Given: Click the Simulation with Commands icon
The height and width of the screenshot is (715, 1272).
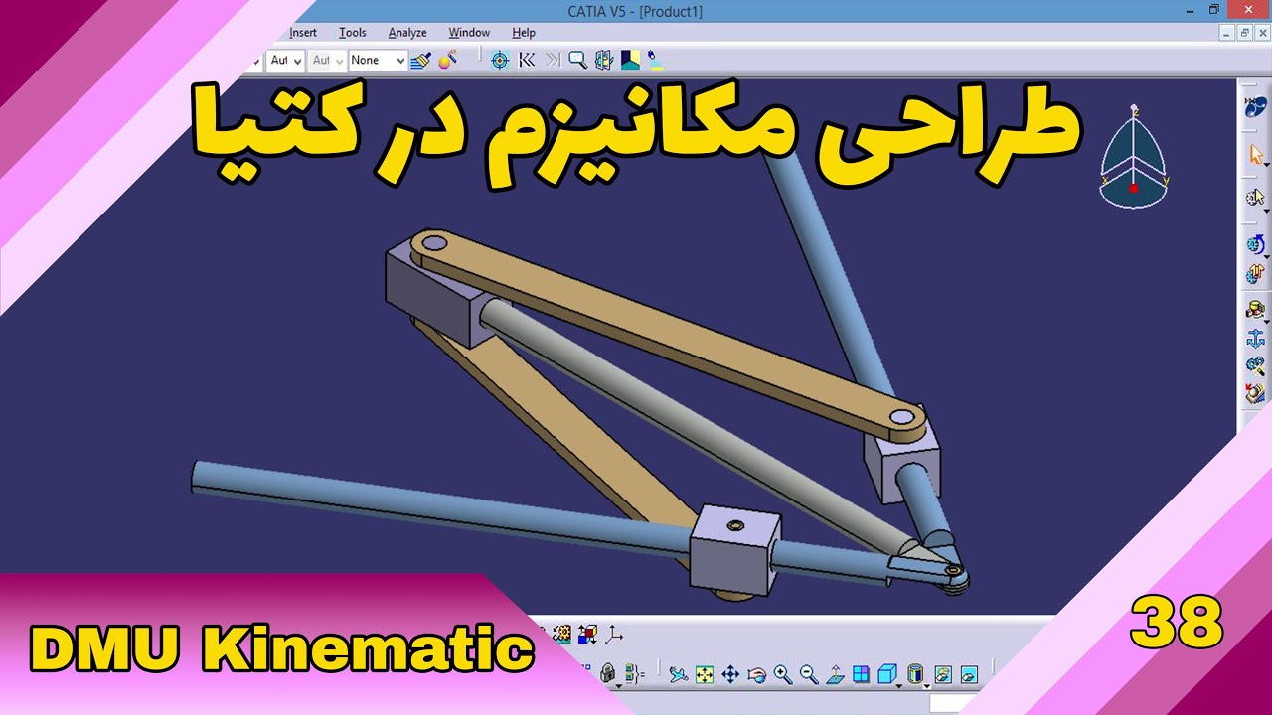Looking at the screenshot, I should (1255, 198).
